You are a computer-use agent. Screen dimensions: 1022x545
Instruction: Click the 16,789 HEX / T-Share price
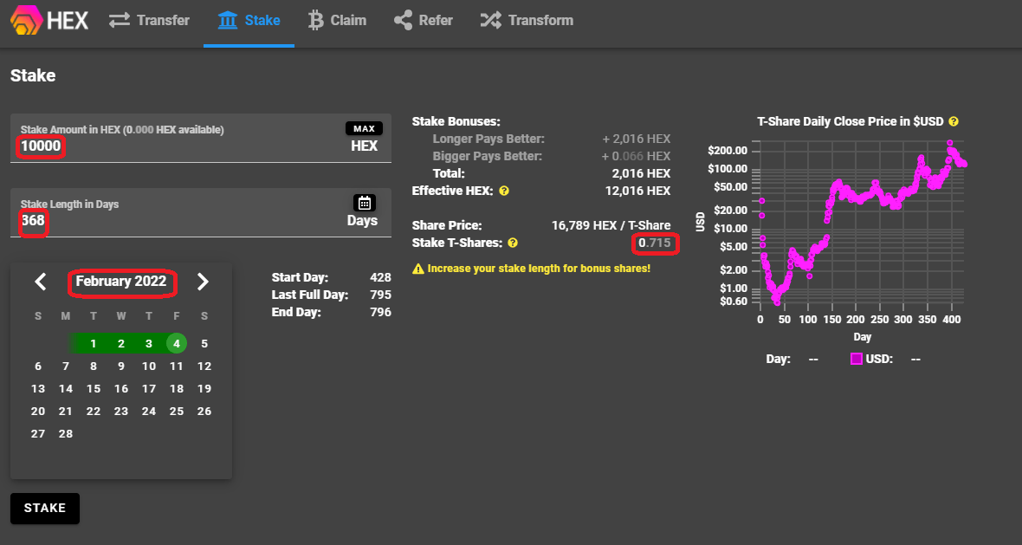611,225
